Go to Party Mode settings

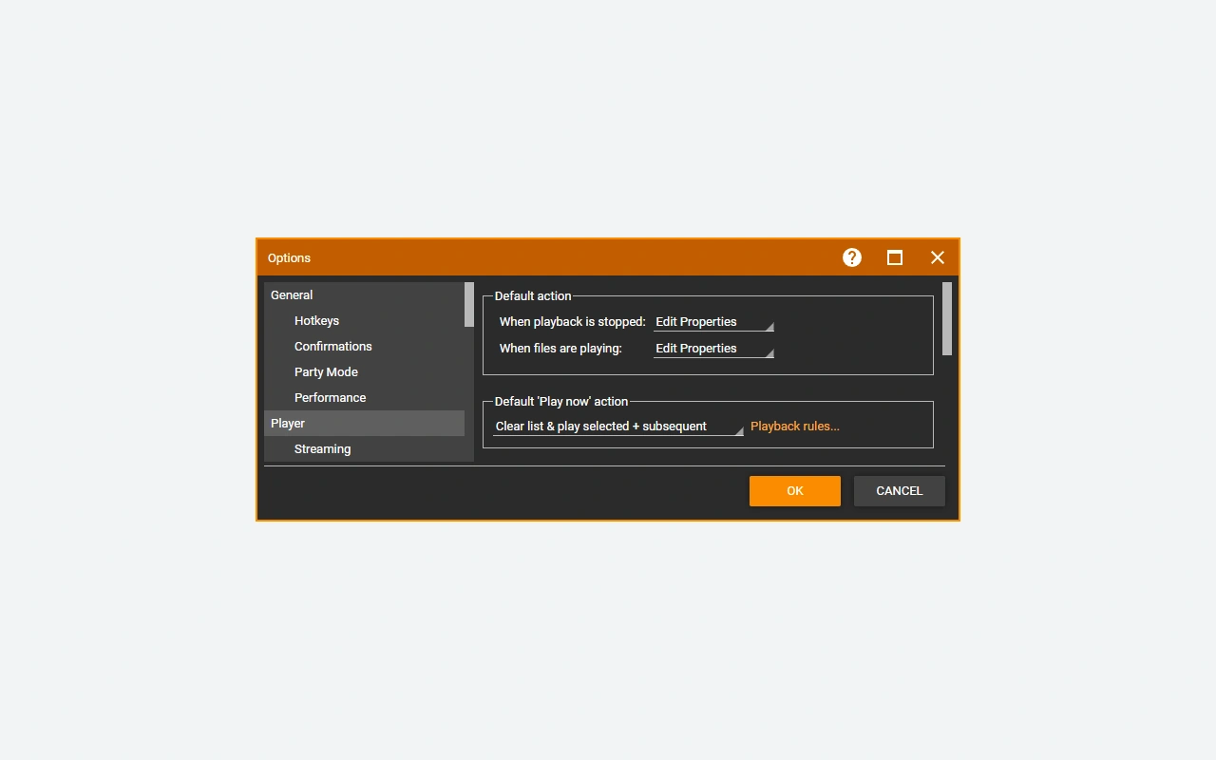tap(364, 372)
